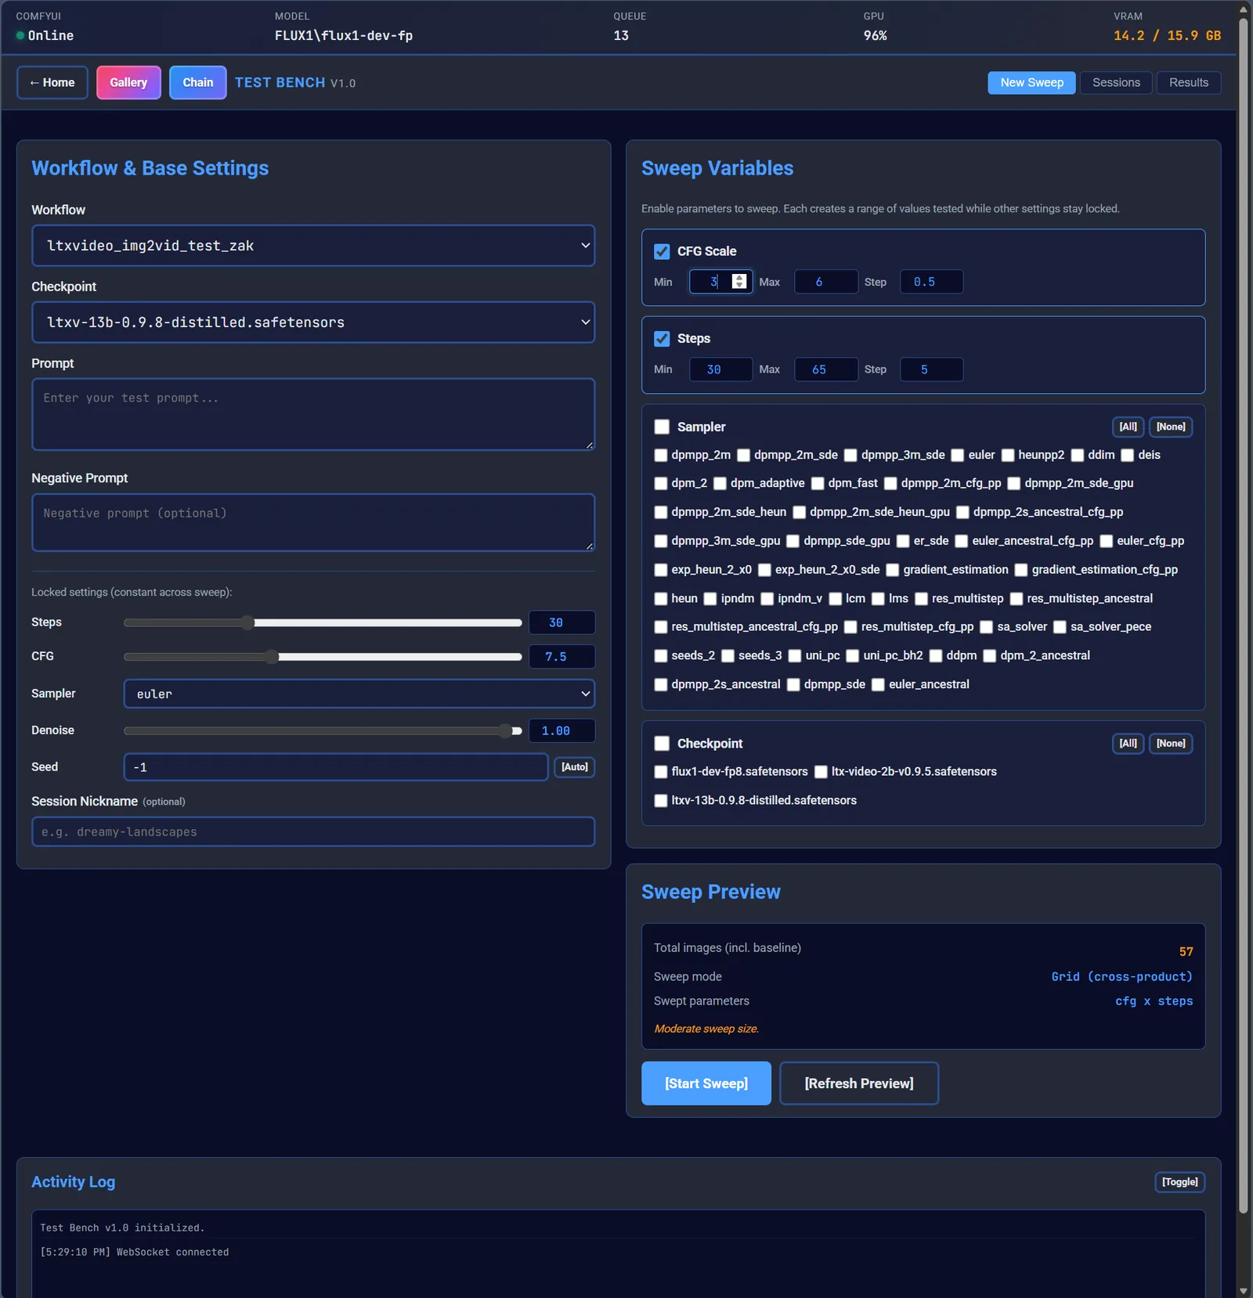Click the Online status indicator
The height and width of the screenshot is (1298, 1253).
tap(45, 36)
